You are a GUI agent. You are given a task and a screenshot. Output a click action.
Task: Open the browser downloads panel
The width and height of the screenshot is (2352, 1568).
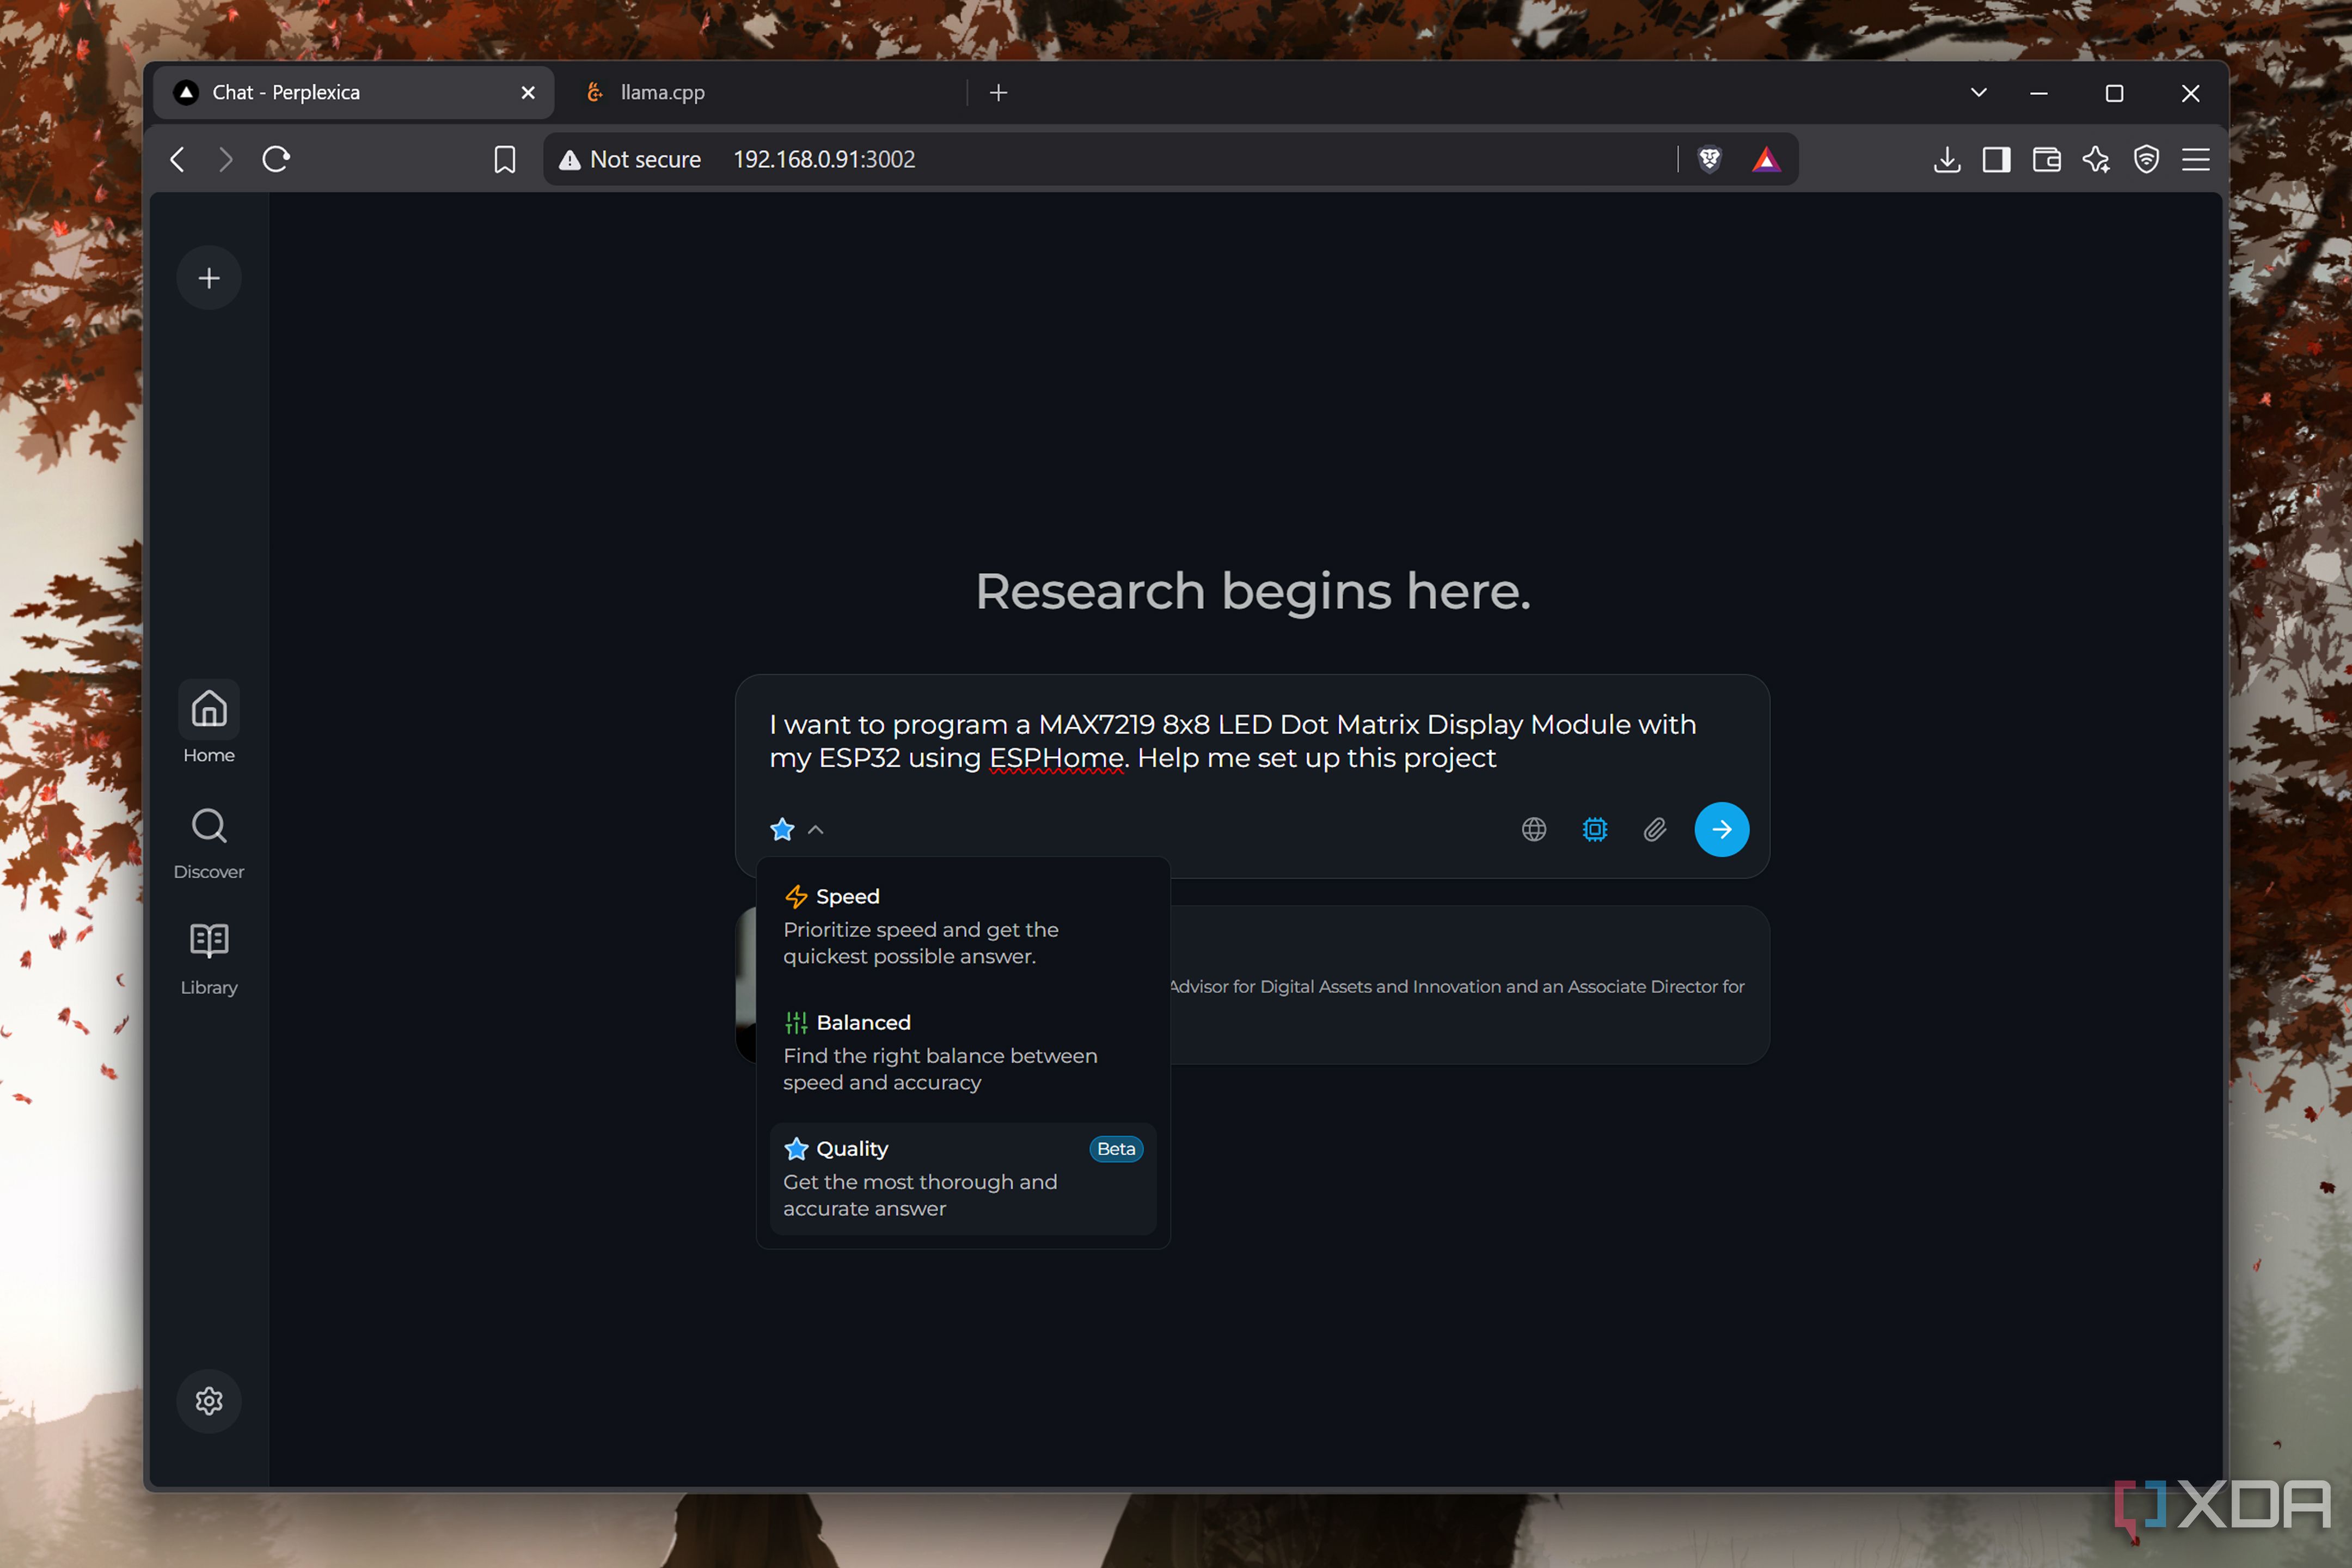(1947, 159)
